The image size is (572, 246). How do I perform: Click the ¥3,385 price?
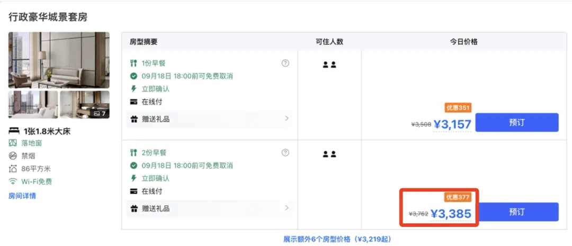pyautogui.click(x=451, y=214)
